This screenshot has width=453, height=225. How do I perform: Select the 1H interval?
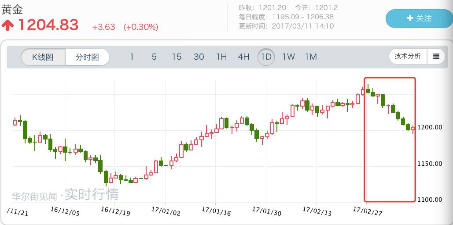(221, 57)
